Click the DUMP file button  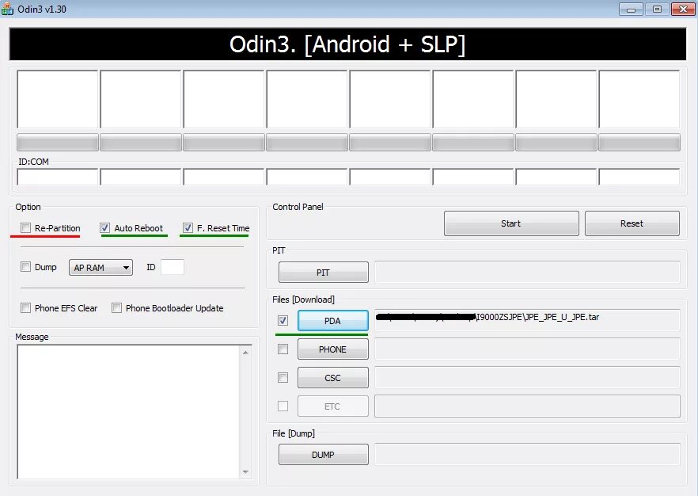[323, 455]
